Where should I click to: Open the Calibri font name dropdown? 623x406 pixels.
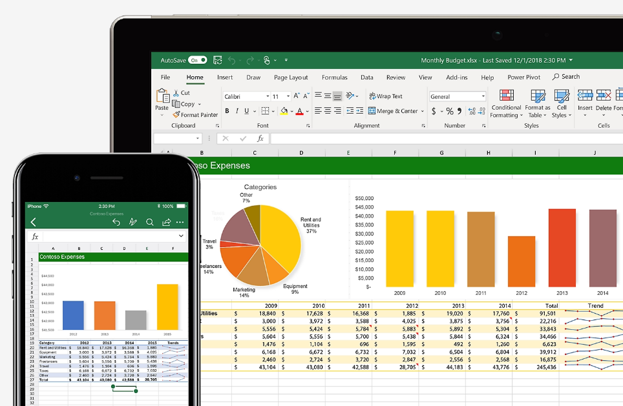268,96
